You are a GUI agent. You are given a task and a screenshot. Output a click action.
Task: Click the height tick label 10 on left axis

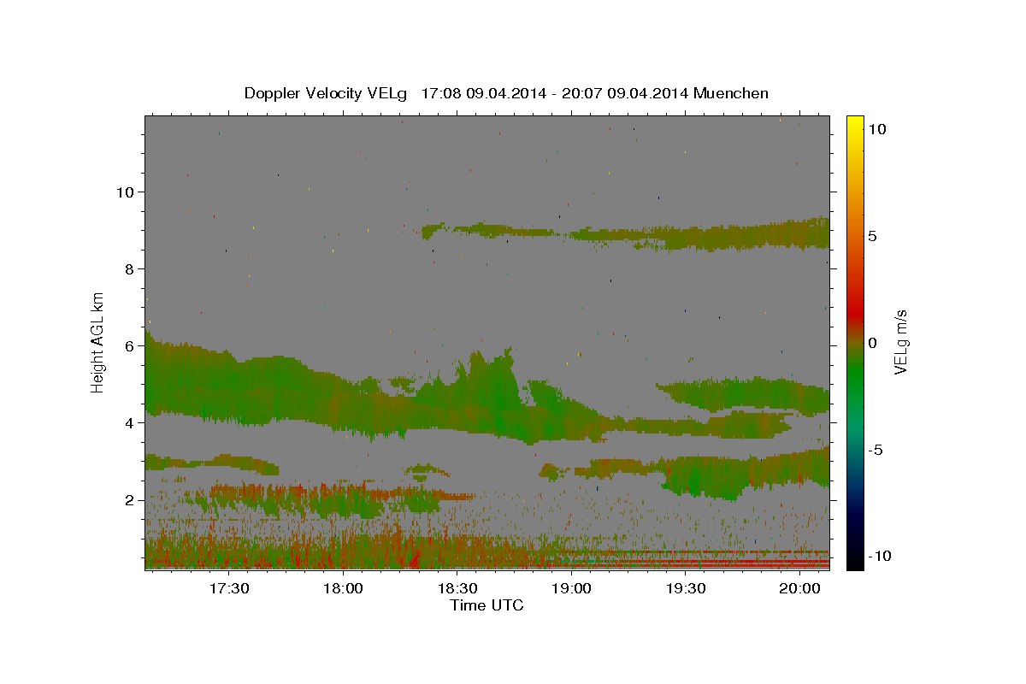(127, 192)
